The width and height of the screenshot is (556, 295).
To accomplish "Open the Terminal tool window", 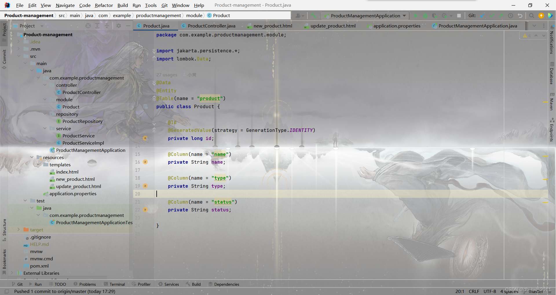I will coord(114,284).
